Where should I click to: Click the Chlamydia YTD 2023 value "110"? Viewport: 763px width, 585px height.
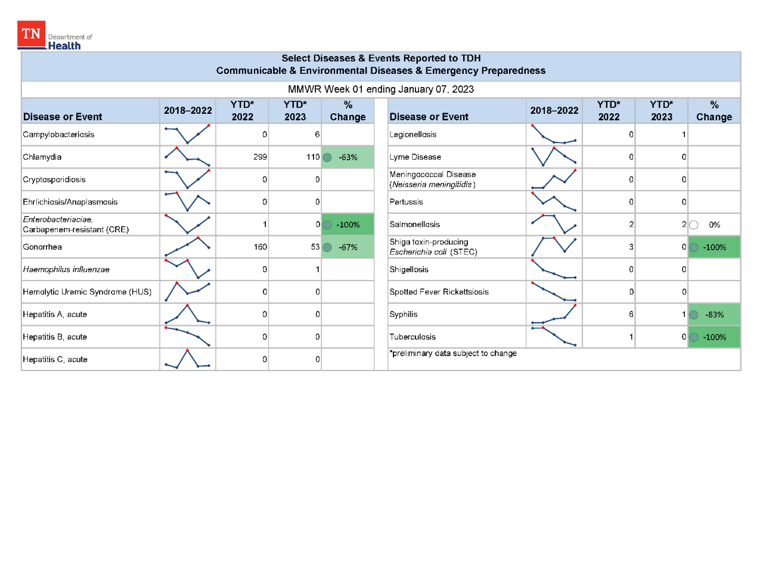313,157
